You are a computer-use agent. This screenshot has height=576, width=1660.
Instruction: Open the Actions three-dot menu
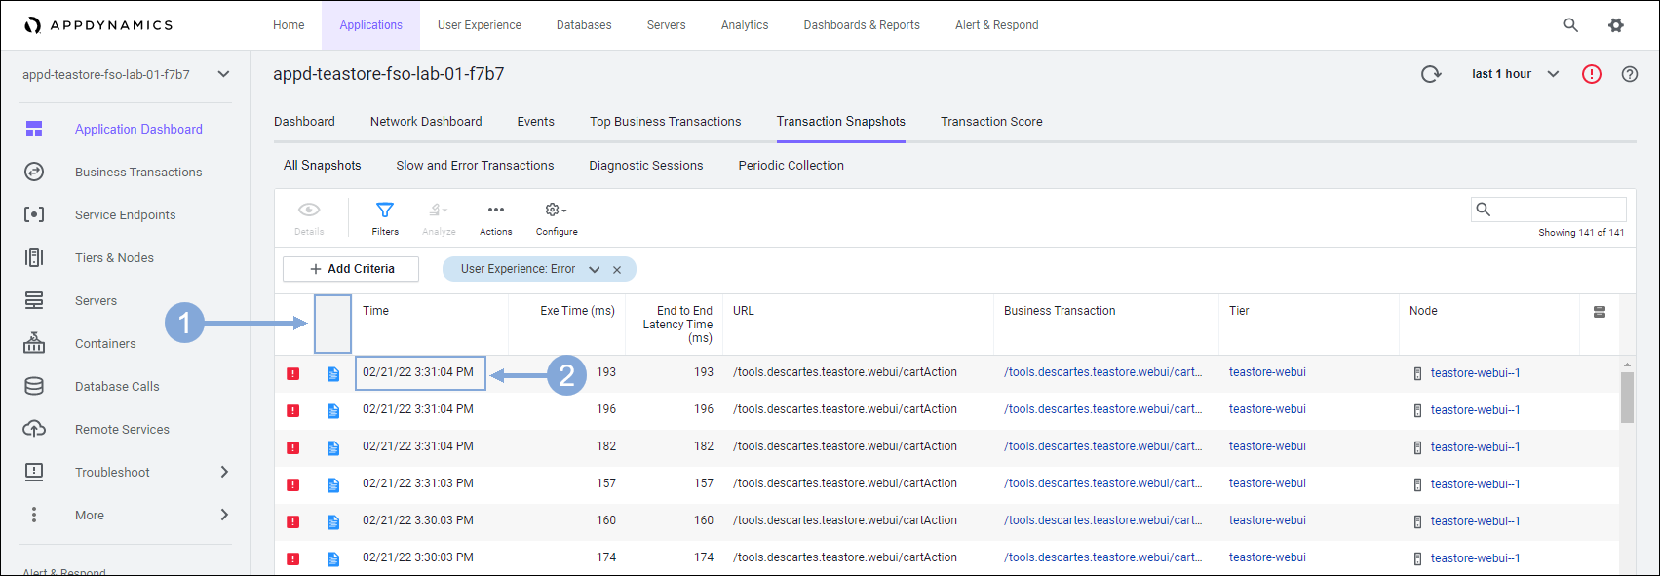click(x=495, y=217)
